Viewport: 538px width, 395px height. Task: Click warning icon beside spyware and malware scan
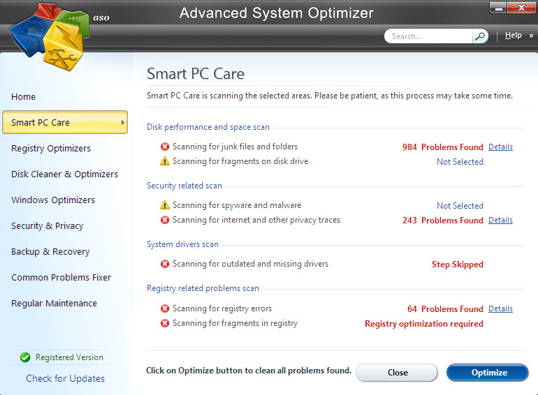click(165, 205)
